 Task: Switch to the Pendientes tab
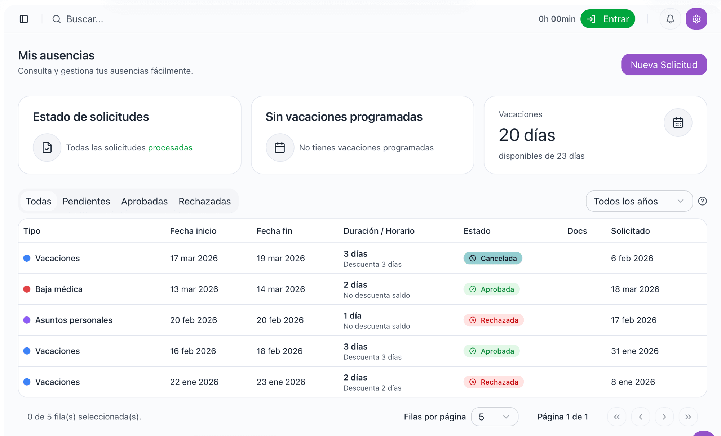pos(86,201)
